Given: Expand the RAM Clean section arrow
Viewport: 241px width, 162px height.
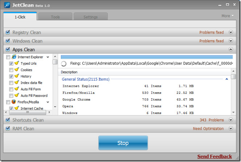Looking at the screenshot, I should pos(231,128).
